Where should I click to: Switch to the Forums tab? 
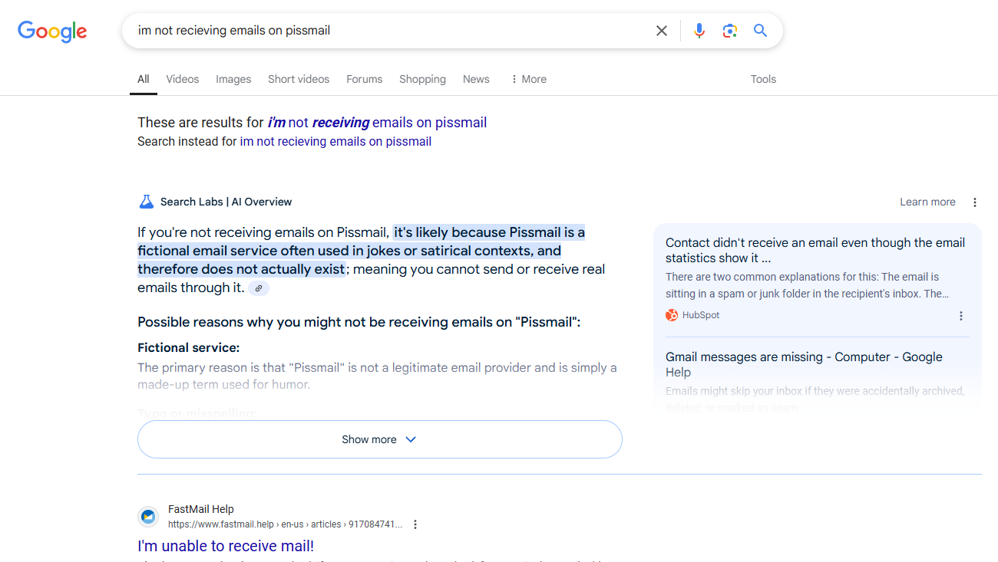pos(364,79)
